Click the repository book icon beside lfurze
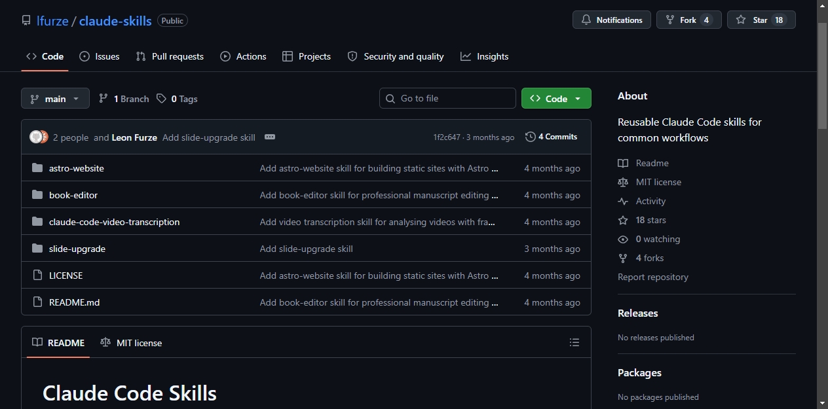This screenshot has height=409, width=828. [26, 20]
